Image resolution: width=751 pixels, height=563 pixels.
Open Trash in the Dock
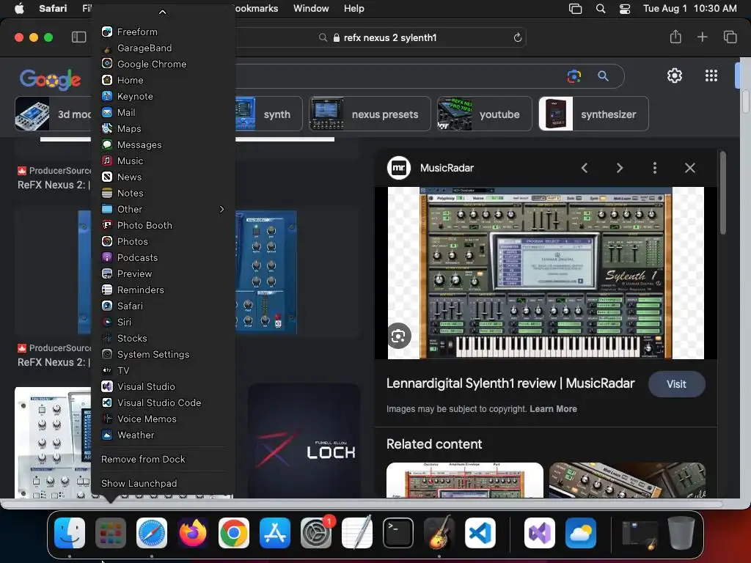tap(681, 533)
